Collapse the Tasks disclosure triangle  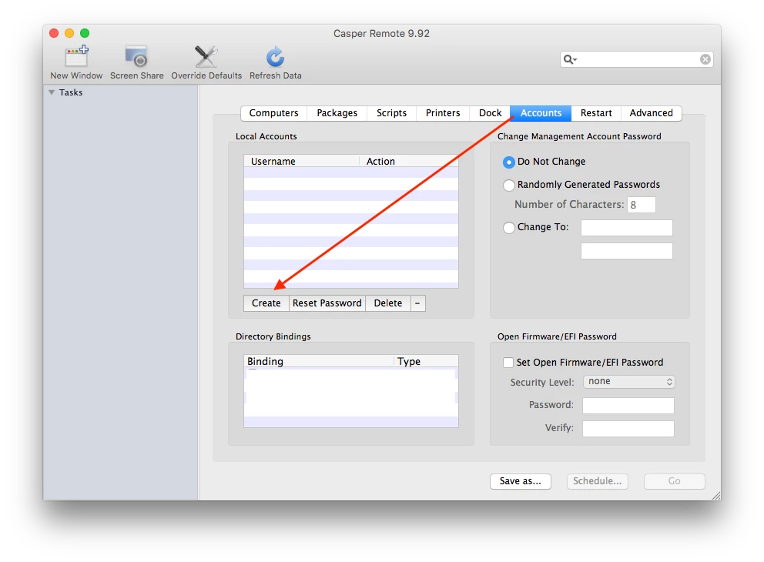click(52, 92)
